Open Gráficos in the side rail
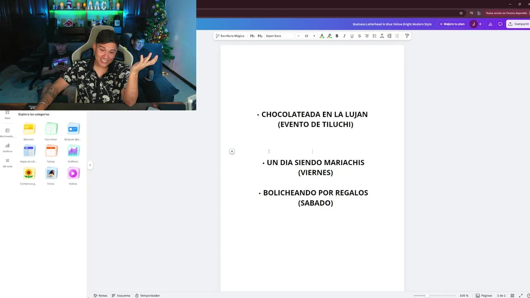The width and height of the screenshot is (530, 298). [x=7, y=148]
